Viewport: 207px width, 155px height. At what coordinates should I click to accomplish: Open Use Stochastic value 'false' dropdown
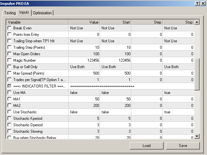[84, 112]
